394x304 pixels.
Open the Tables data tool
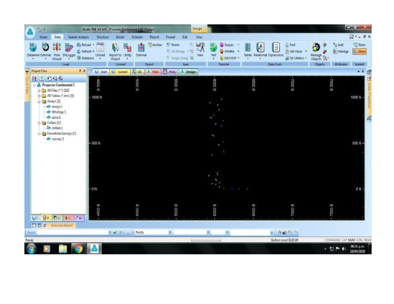click(x=248, y=51)
